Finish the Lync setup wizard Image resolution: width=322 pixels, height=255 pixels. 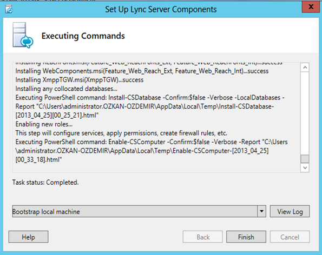click(x=246, y=237)
